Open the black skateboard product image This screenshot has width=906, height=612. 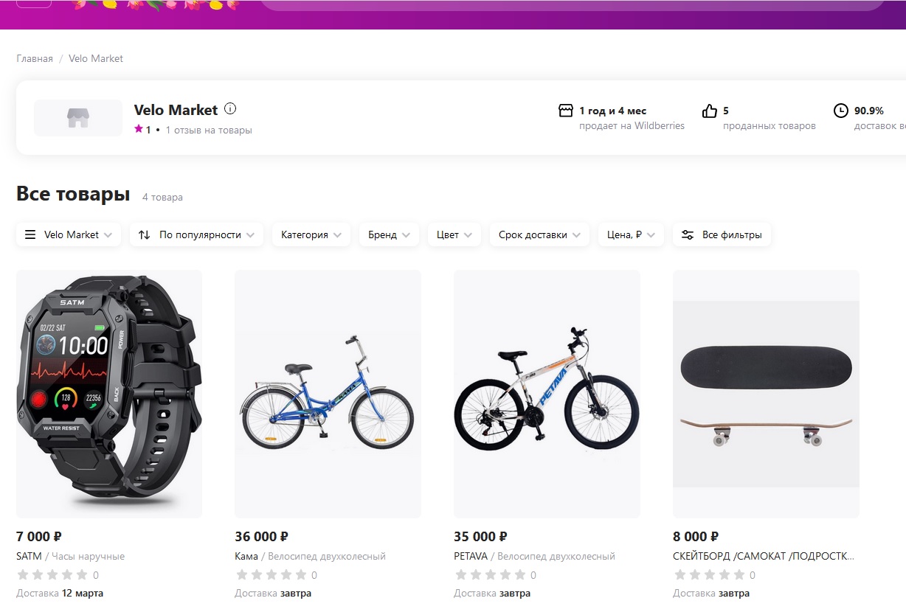pos(766,394)
